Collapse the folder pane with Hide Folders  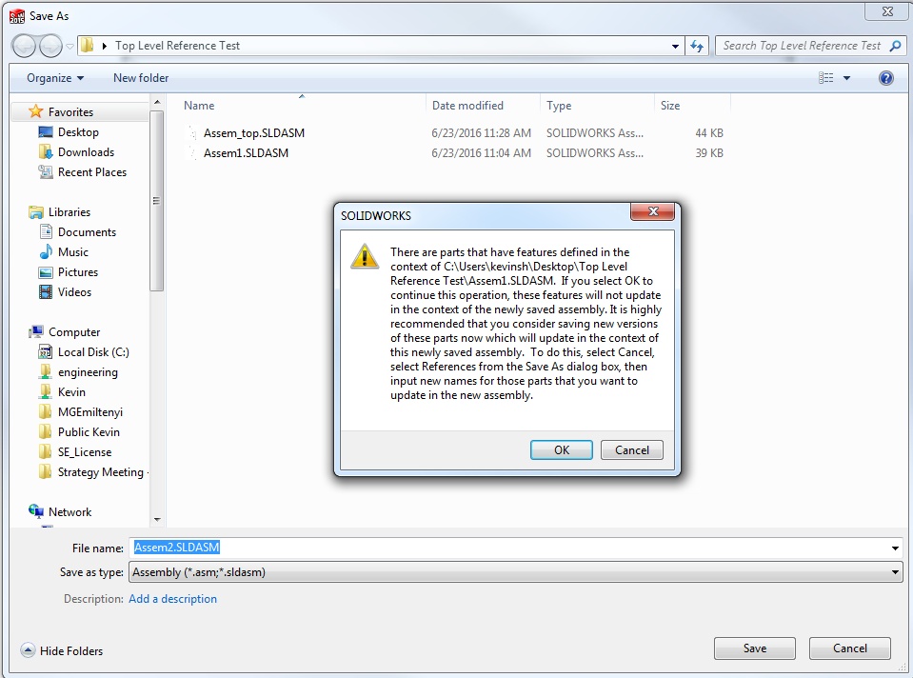(x=62, y=650)
